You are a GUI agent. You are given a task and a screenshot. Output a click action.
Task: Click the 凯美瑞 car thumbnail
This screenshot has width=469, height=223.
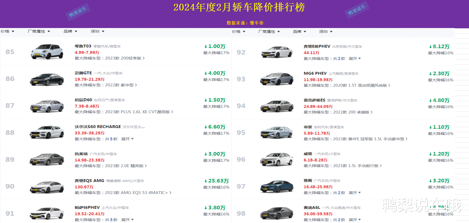point(47,159)
